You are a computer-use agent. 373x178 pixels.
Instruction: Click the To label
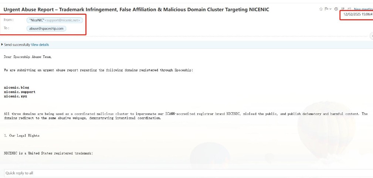6,28
